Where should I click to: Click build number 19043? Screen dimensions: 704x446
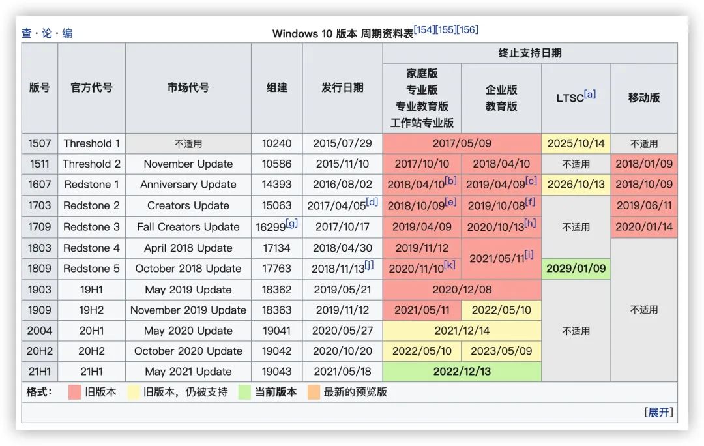tap(276, 372)
